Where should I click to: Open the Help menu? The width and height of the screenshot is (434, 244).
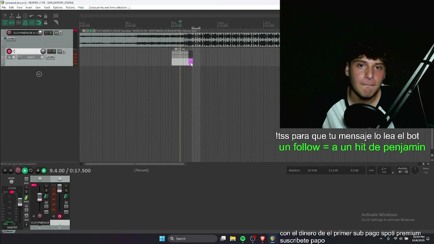click(x=81, y=7)
